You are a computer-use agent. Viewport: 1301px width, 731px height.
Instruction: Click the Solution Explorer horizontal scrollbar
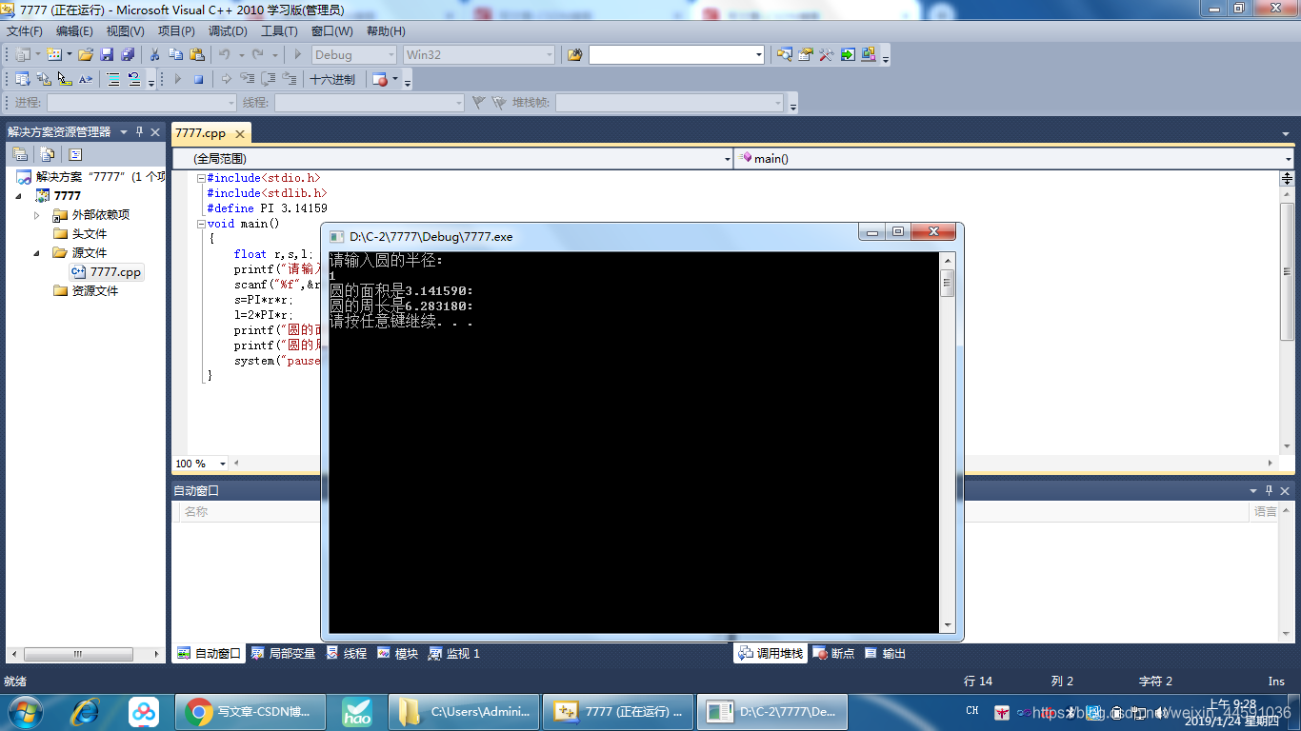[85, 655]
